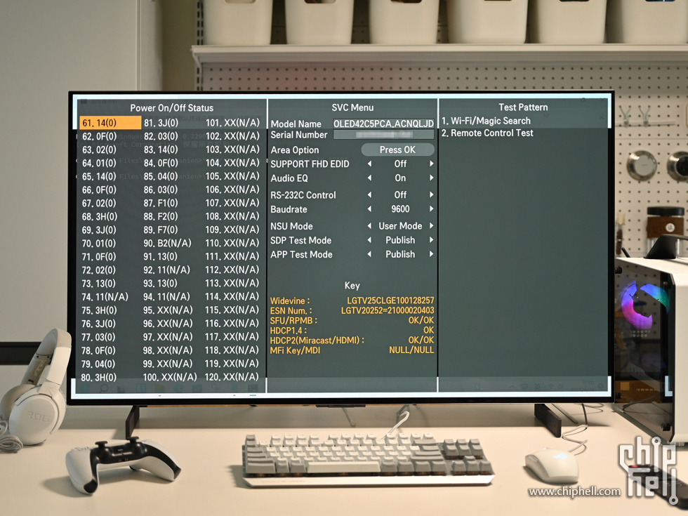Select status entry 68. 3H(0)
688x516 pixels.
(100, 217)
